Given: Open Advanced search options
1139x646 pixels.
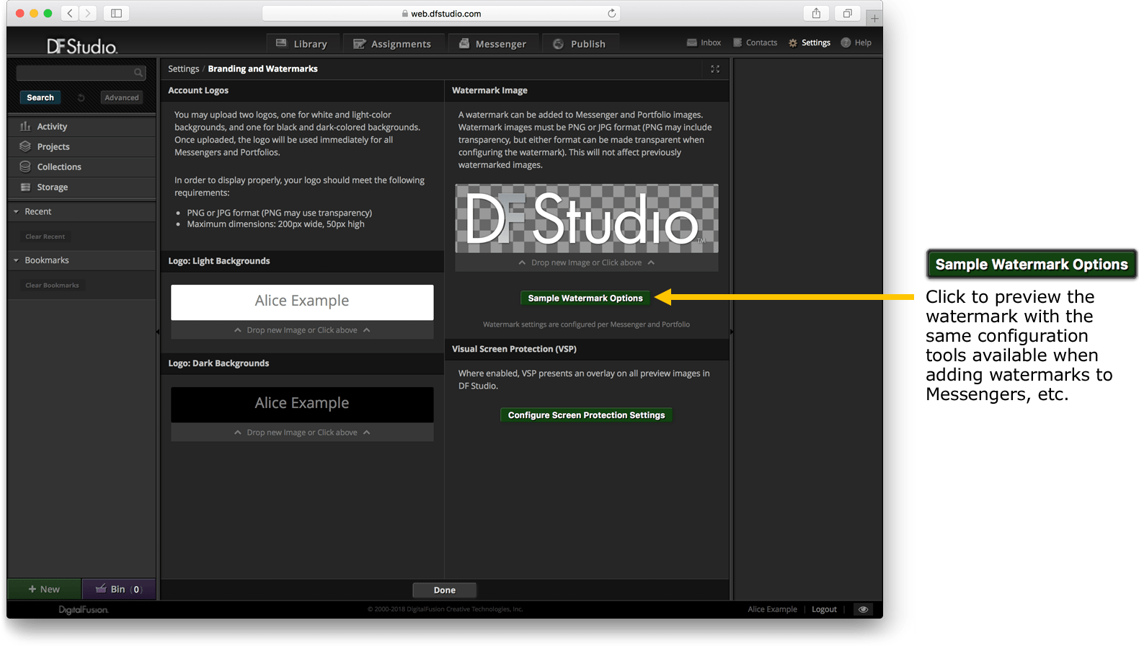Looking at the screenshot, I should pos(122,97).
